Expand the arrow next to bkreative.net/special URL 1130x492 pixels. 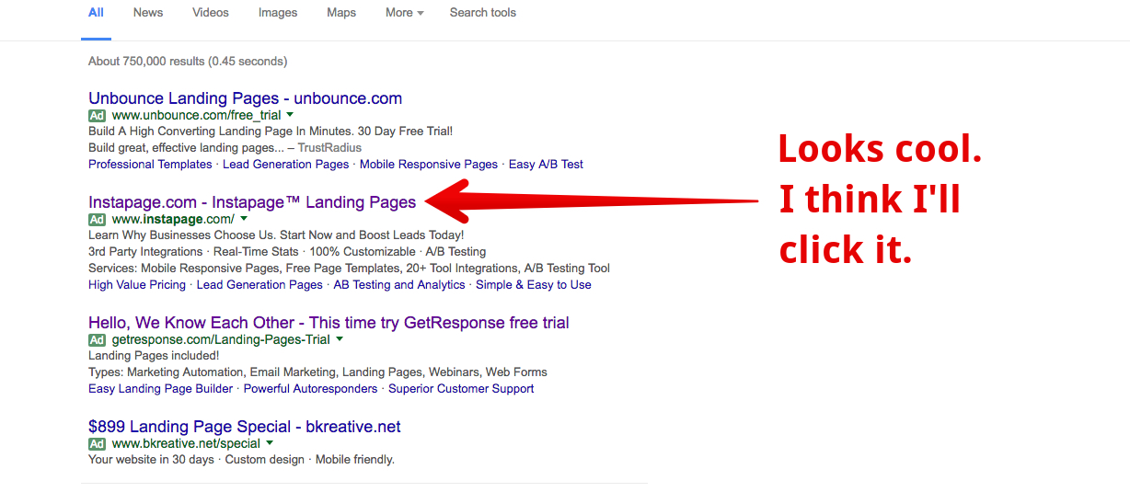click(x=270, y=443)
